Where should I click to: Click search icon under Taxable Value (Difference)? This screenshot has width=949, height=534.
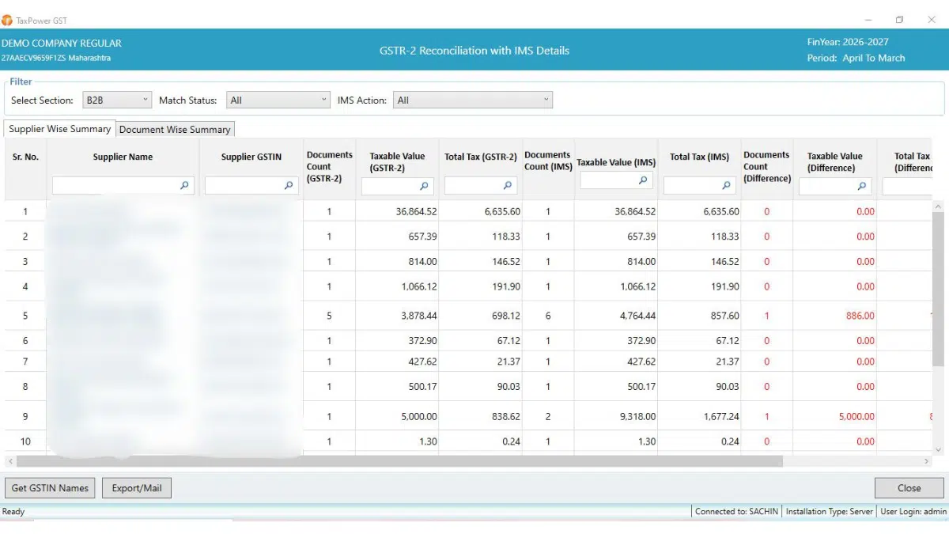[x=862, y=186]
